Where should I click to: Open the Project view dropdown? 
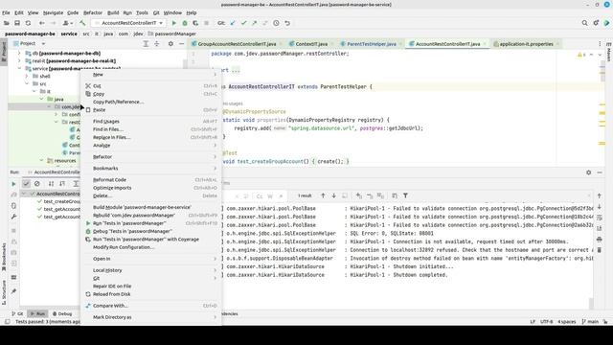tap(43, 44)
